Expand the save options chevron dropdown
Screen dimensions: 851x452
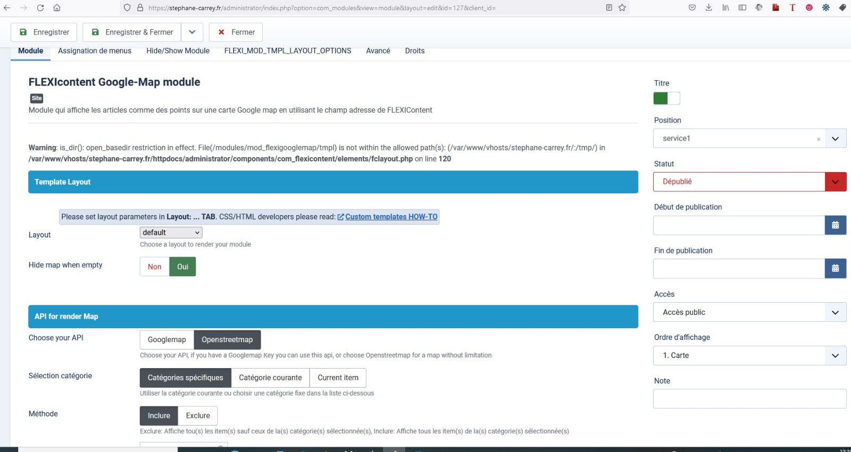(x=192, y=32)
